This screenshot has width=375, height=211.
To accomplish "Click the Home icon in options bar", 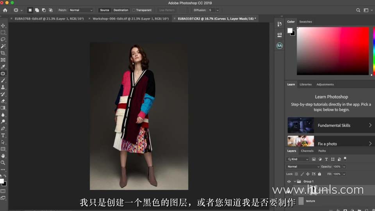I will pos(5,10).
